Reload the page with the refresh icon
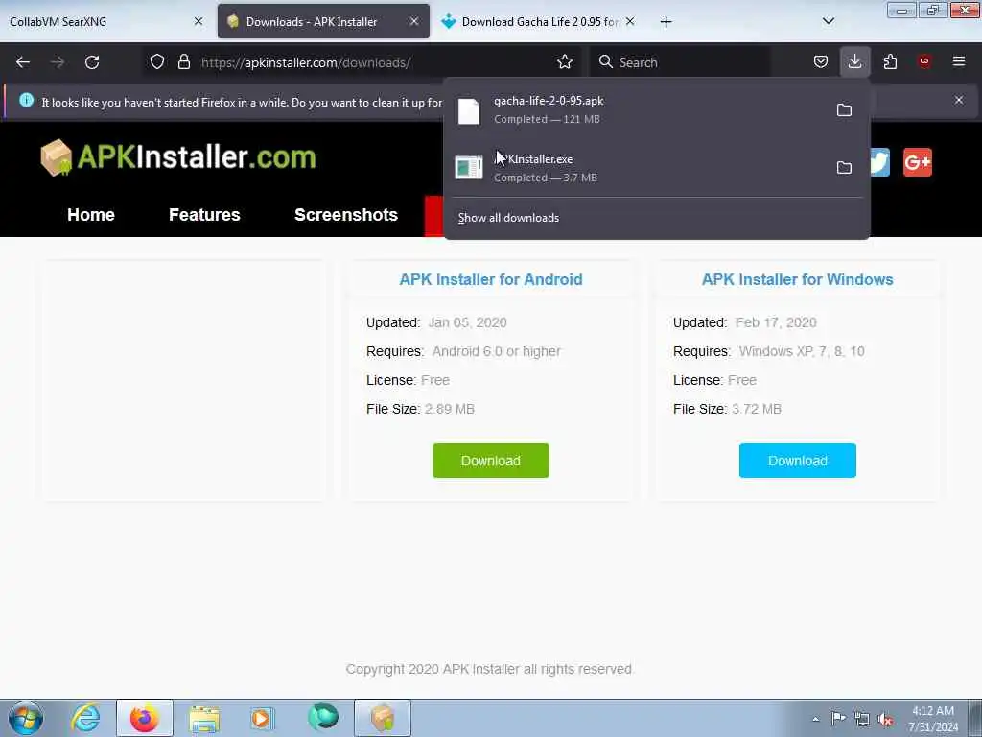 92,62
